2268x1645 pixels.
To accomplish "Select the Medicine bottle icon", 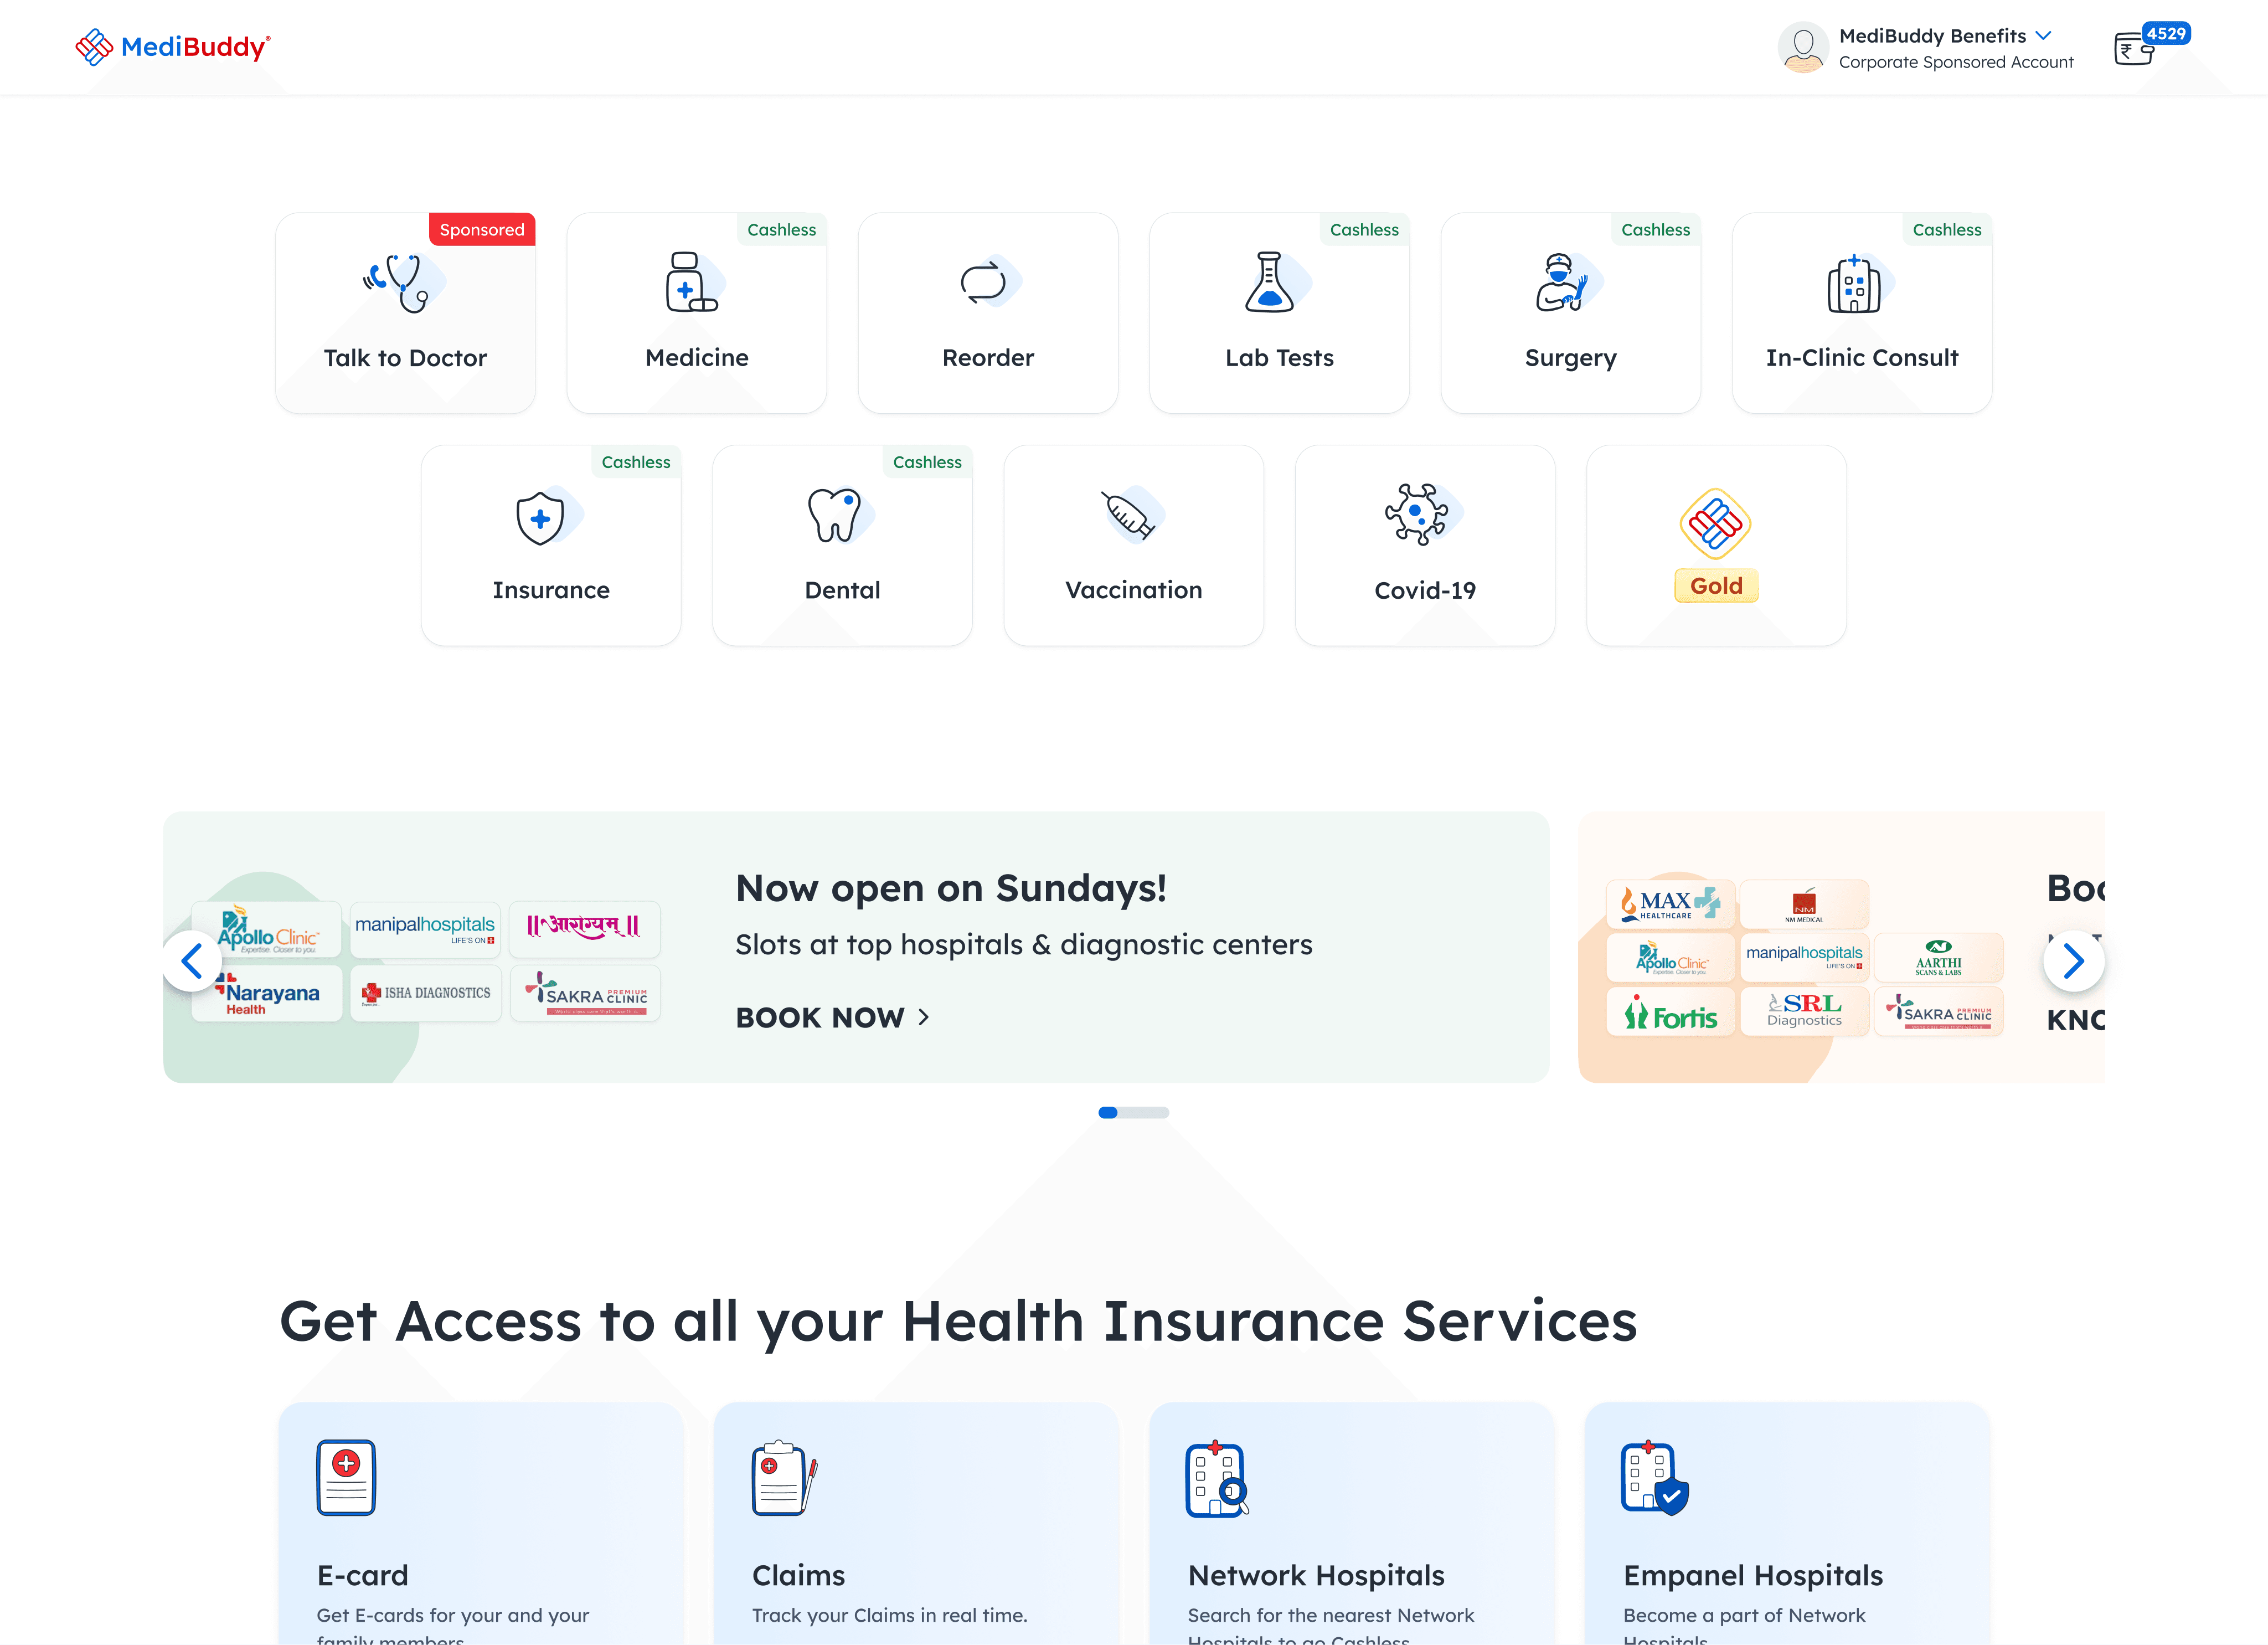I will point(691,283).
